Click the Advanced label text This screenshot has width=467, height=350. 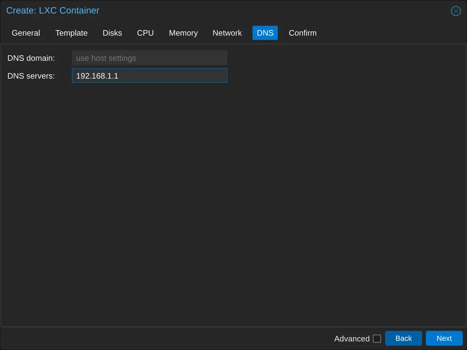tap(352, 339)
